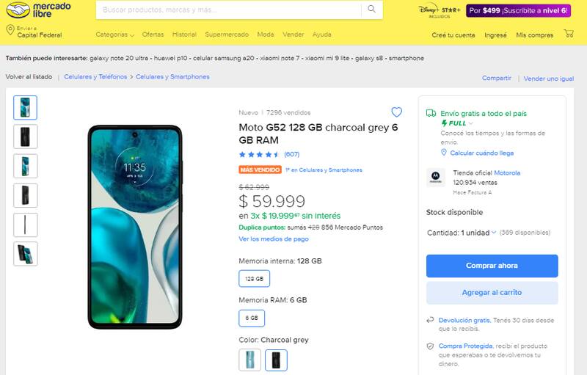
Task: Click Agregar al carrito button
Action: click(x=492, y=292)
